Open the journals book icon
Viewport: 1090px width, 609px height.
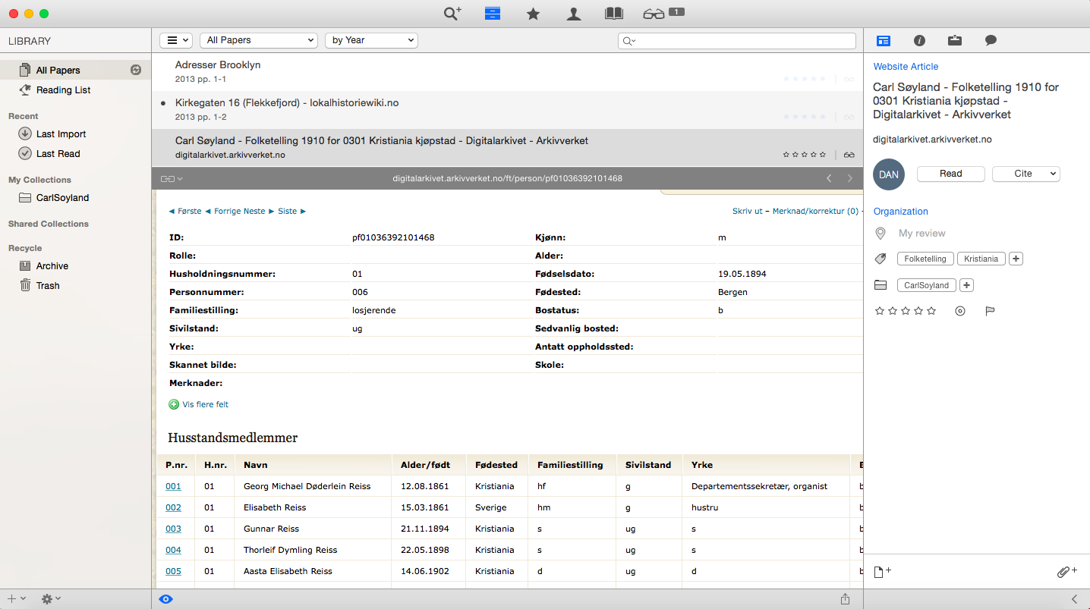pyautogui.click(x=613, y=14)
